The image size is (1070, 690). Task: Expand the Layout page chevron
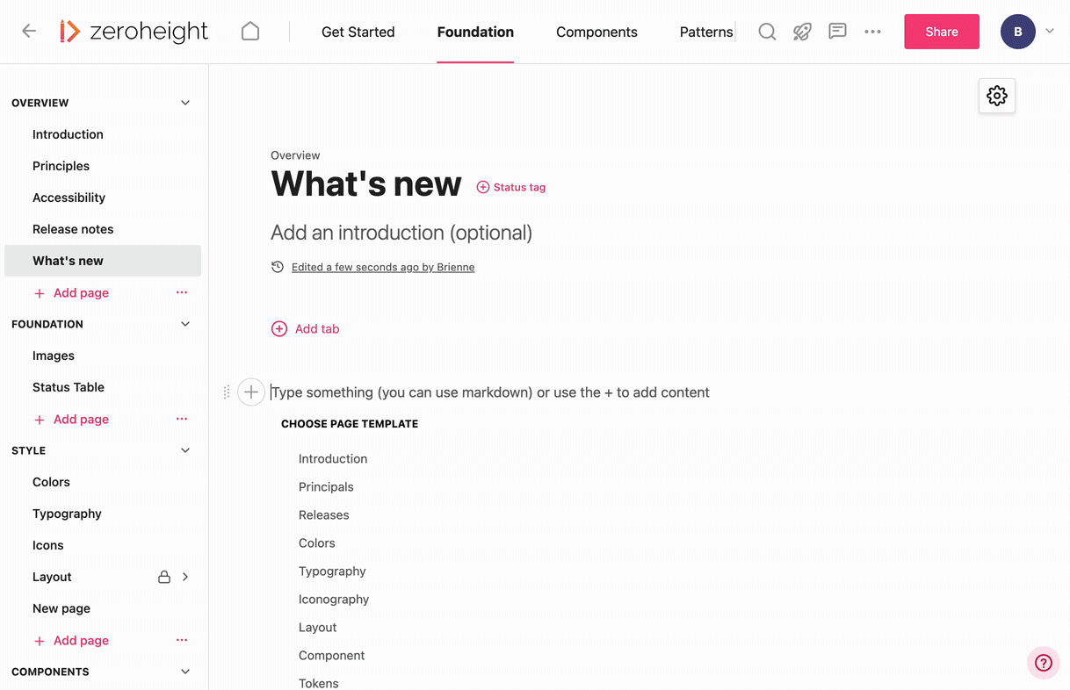point(185,577)
